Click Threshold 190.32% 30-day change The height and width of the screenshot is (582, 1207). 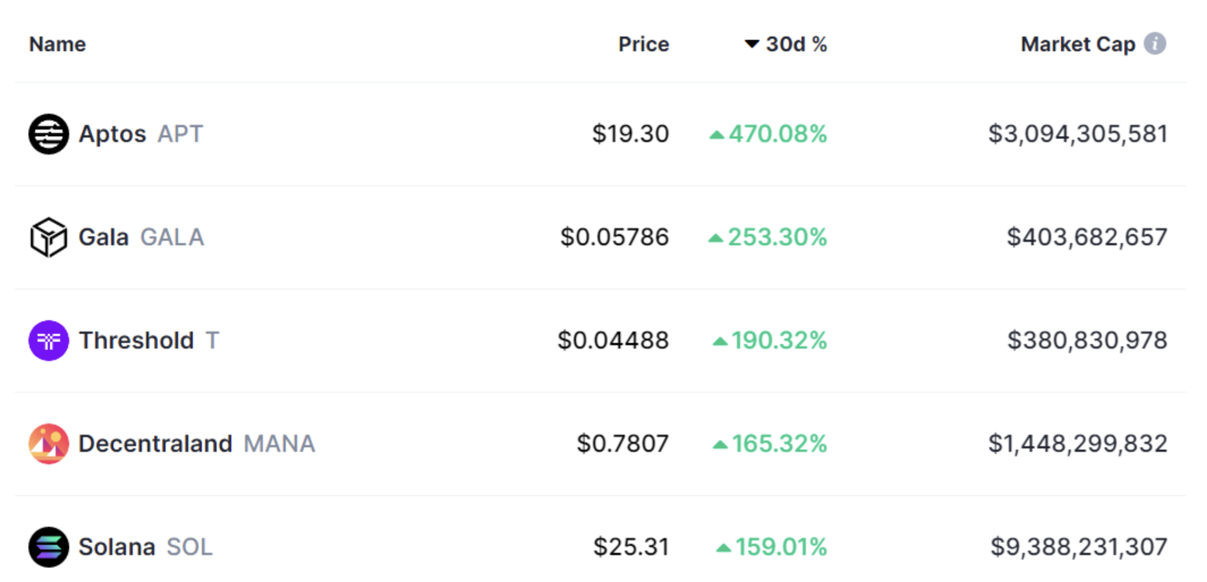tap(778, 340)
